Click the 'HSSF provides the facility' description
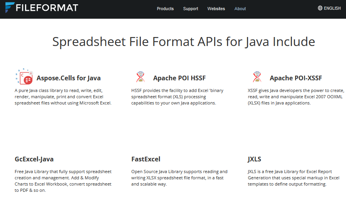The image size is (346, 207). click(177, 97)
